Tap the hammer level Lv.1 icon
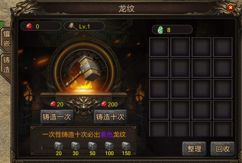Viewport: 242px width, 163px height. [73, 26]
